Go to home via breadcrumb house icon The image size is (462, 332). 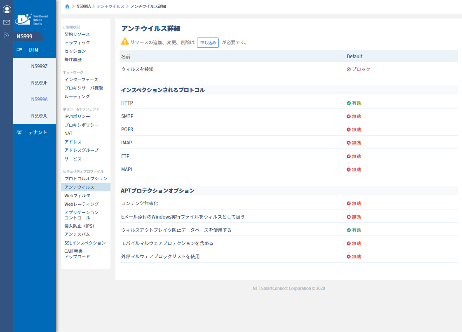coord(67,6)
